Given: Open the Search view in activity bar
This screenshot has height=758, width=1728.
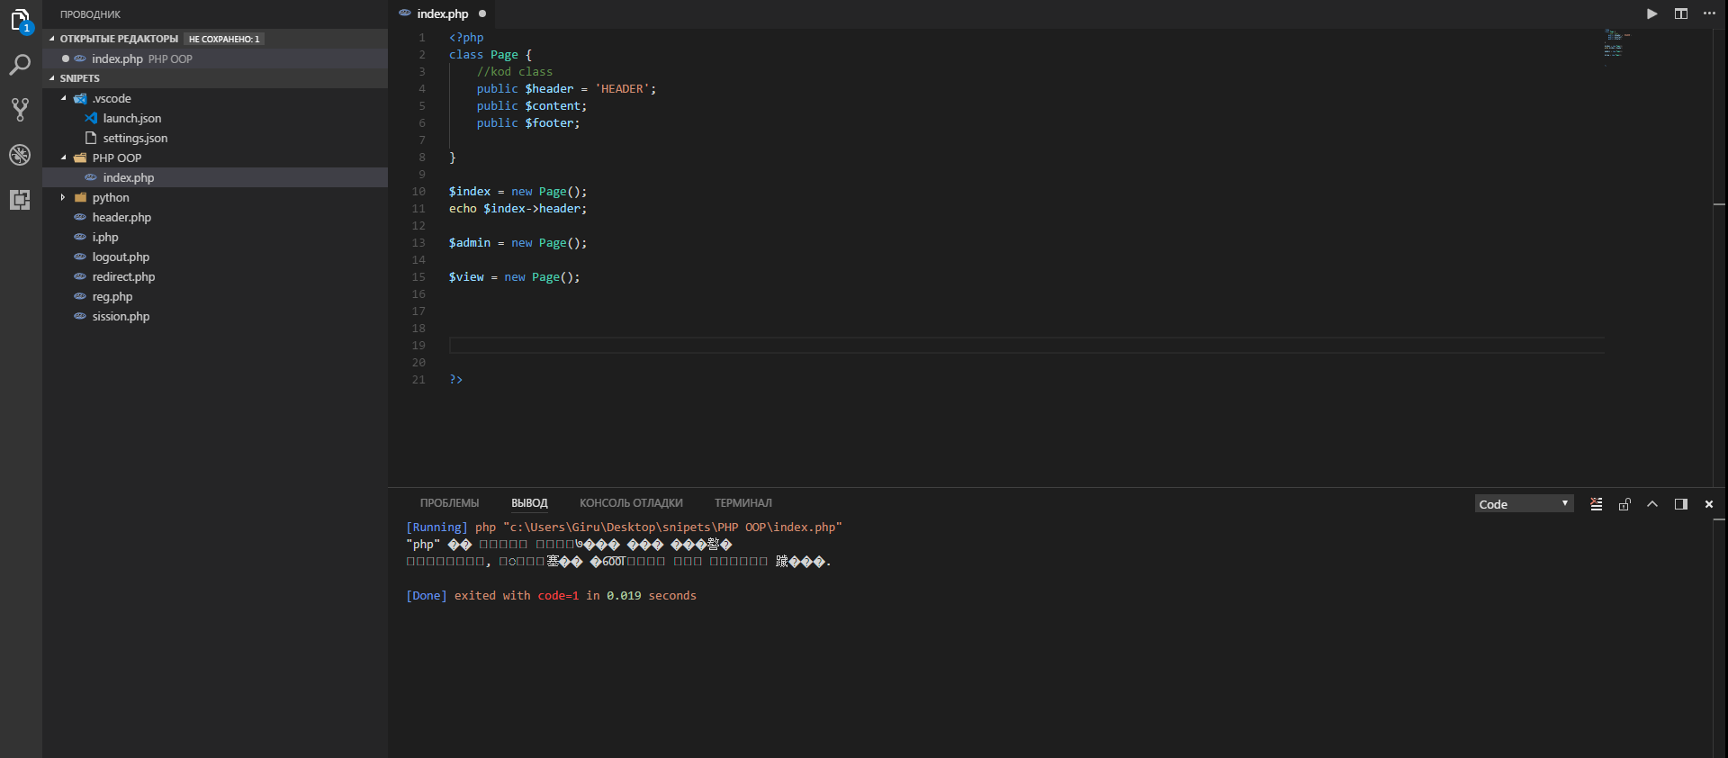Looking at the screenshot, I should click(20, 65).
